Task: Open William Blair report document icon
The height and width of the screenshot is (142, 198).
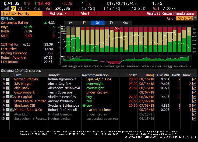Action: coord(8,110)
